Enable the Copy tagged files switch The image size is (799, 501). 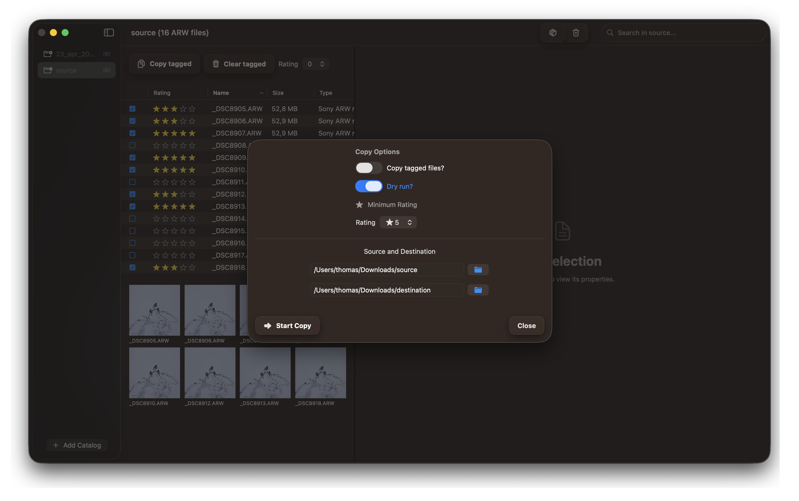(x=368, y=168)
